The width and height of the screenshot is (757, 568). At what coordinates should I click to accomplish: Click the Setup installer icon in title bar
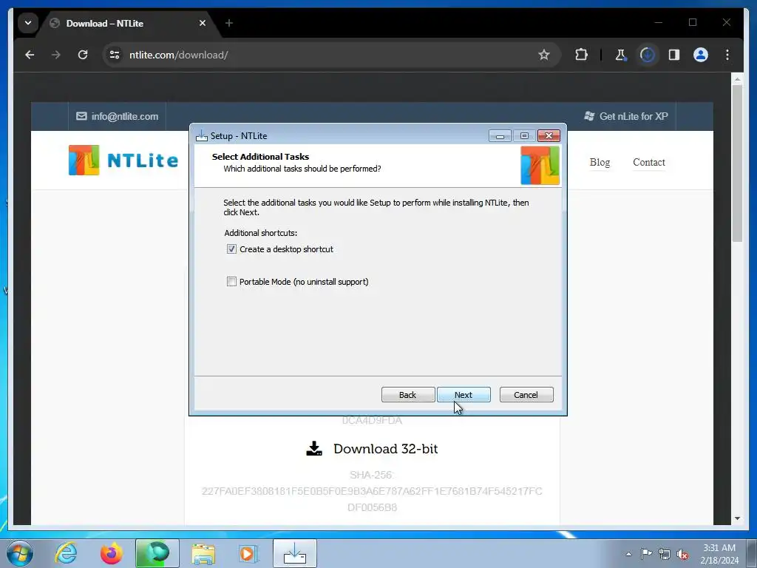[201, 136]
